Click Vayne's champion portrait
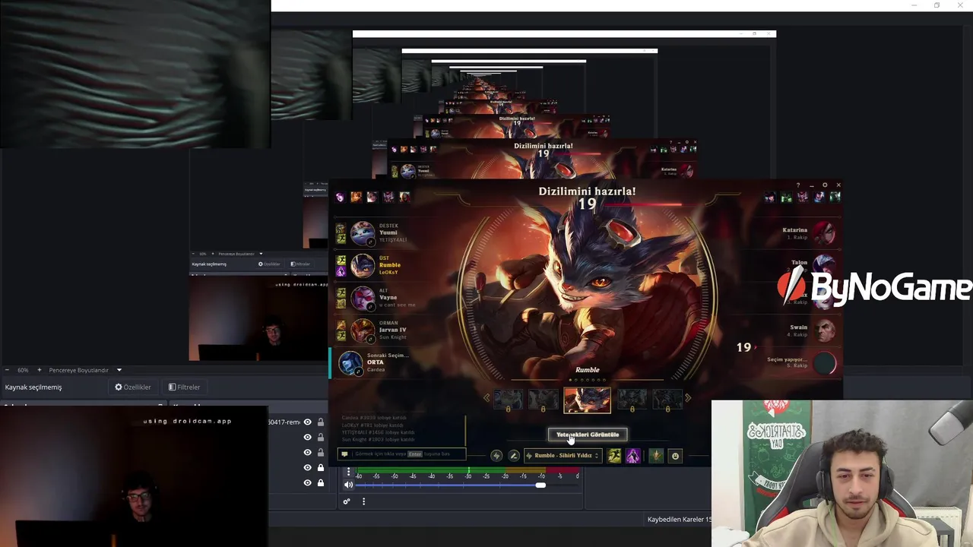 363,298
